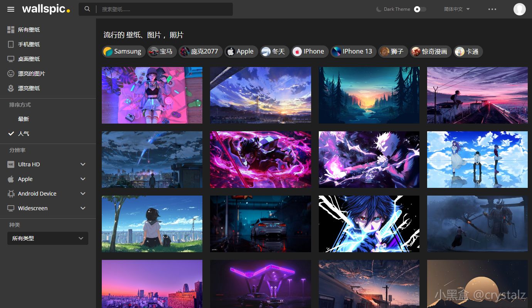Click the 所有壁纸 grid icon
Viewport: 532px width, 308px height.
(11, 30)
